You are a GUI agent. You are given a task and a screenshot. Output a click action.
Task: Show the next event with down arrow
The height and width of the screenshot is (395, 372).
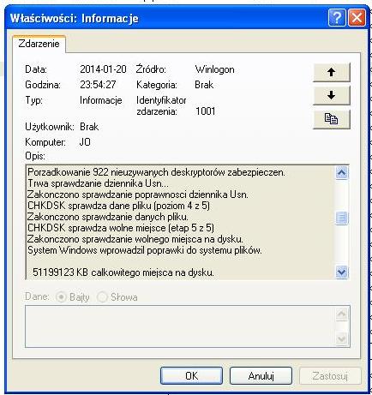point(332,95)
